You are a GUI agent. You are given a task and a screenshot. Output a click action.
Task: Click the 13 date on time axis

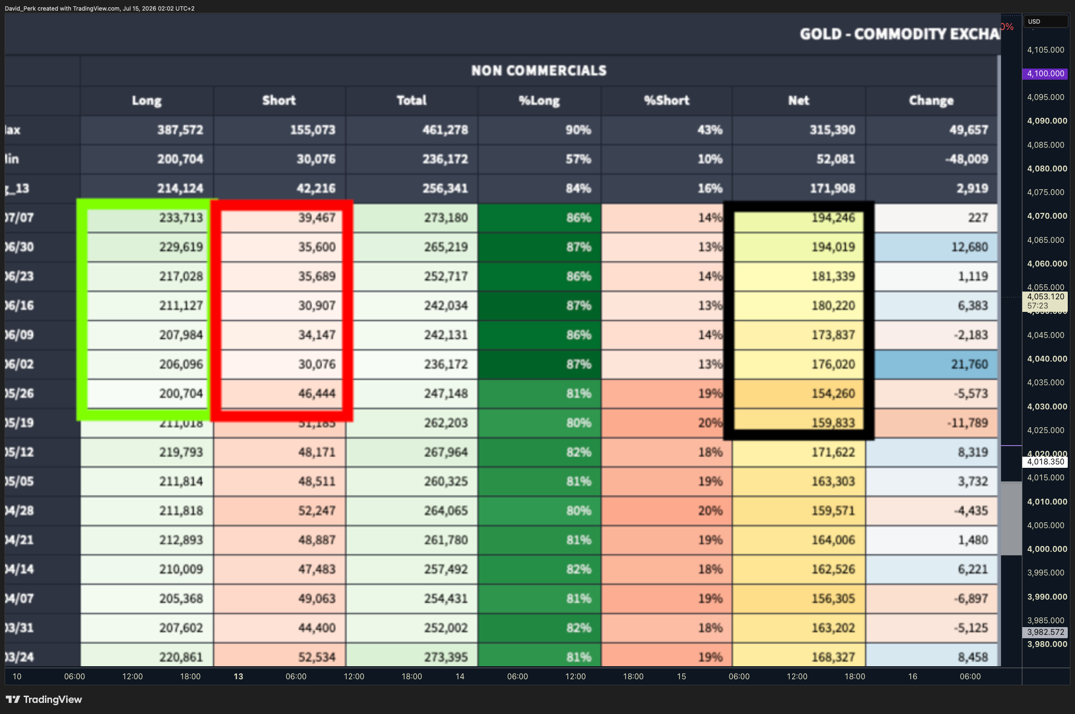pyautogui.click(x=238, y=676)
